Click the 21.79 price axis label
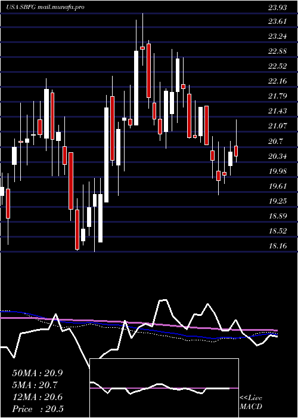This screenshot has height=418, width=298. coord(278,96)
